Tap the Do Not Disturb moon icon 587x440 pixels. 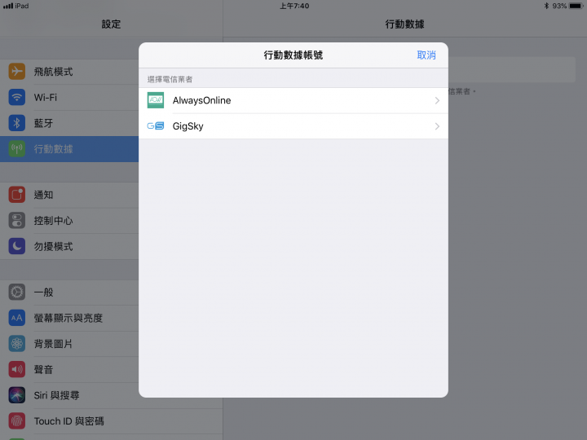coord(17,246)
